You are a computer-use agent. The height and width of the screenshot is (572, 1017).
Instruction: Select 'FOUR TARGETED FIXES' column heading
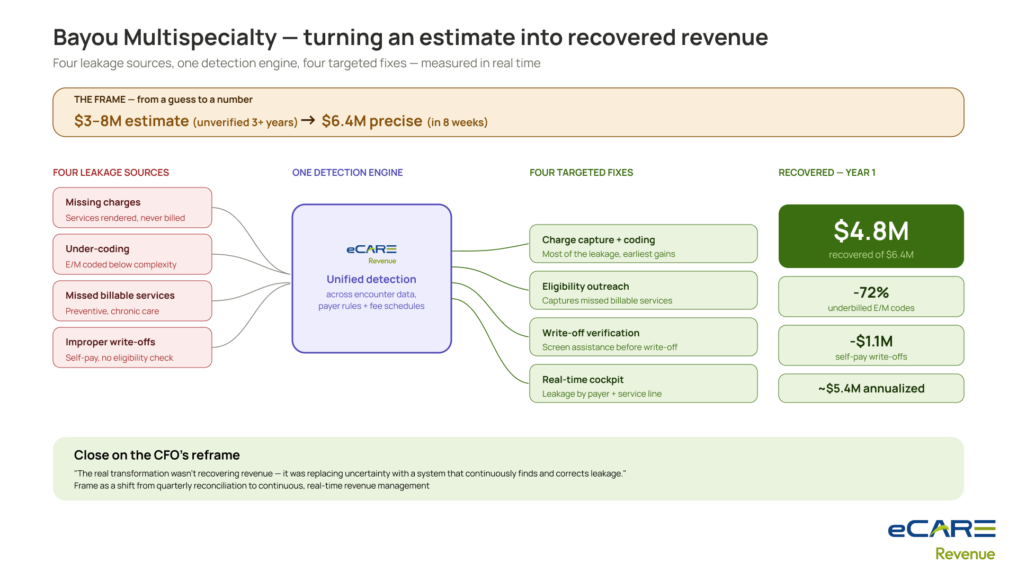point(581,173)
